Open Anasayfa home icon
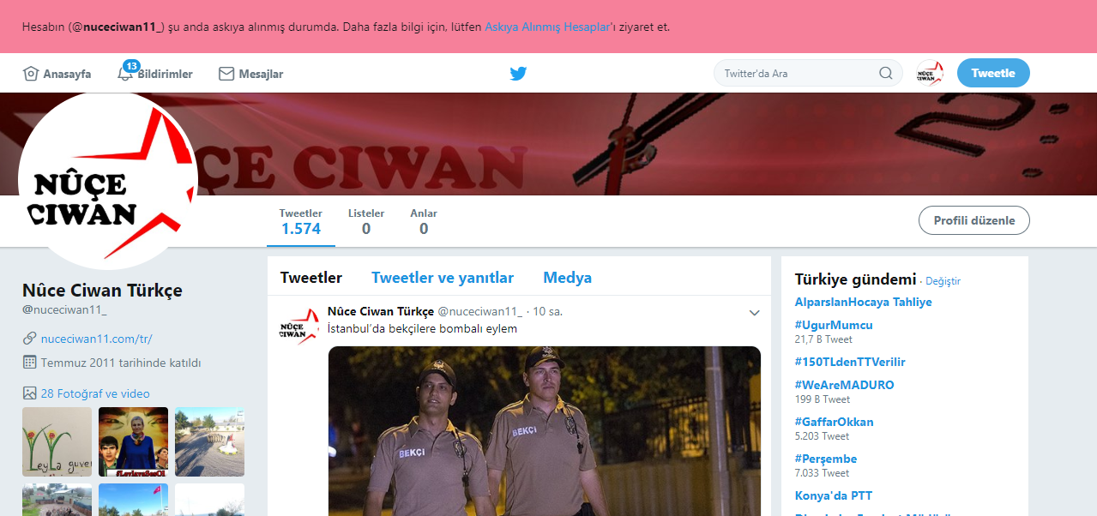1097x516 pixels. [x=31, y=74]
